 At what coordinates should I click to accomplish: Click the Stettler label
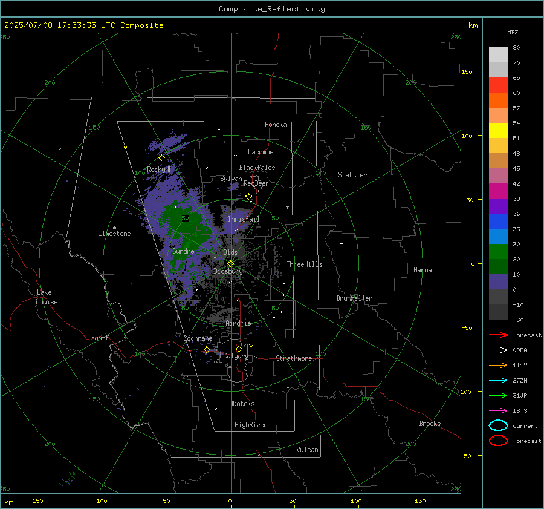point(352,175)
